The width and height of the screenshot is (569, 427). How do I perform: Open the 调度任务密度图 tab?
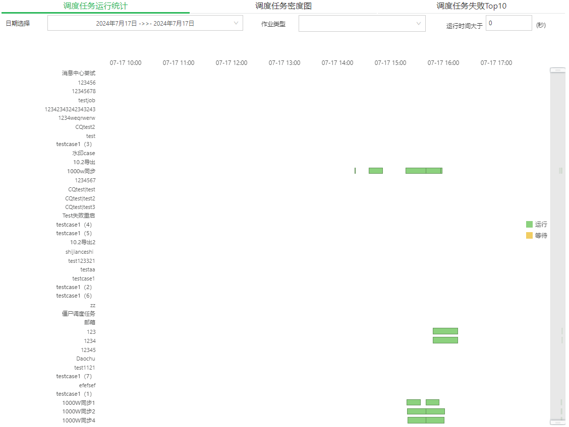coord(283,6)
